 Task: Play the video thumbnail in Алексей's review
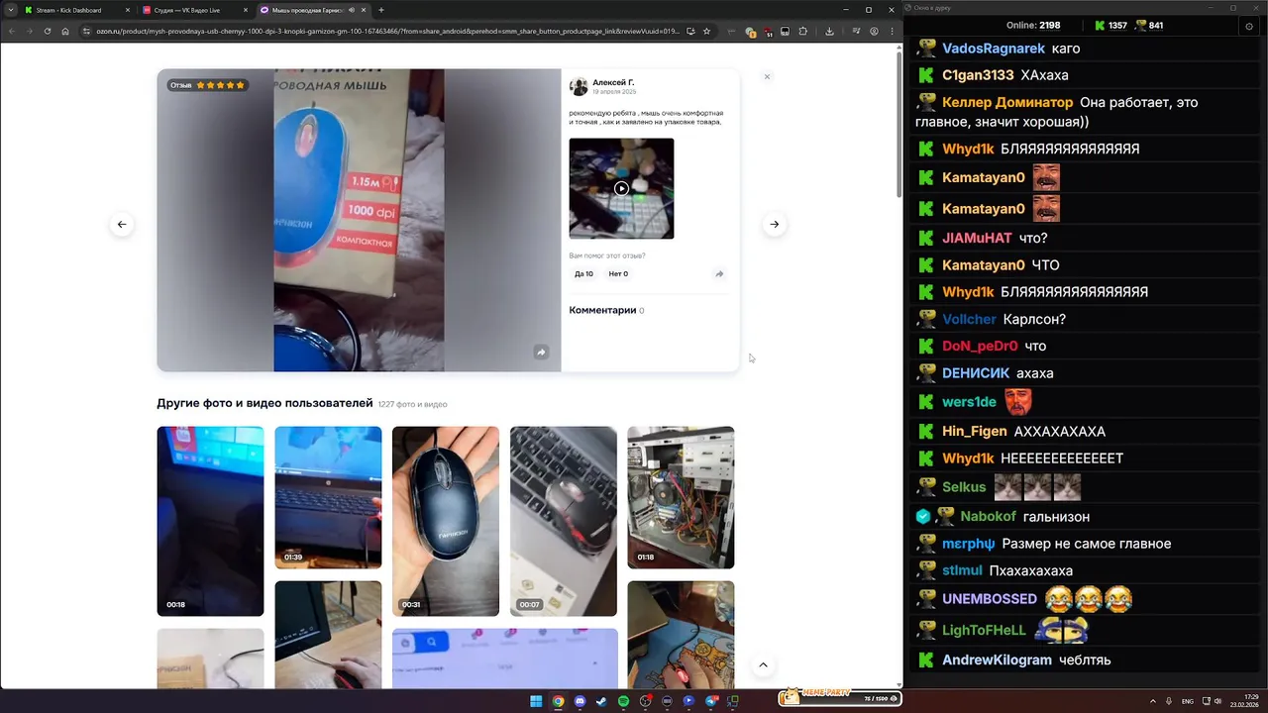[621, 188]
